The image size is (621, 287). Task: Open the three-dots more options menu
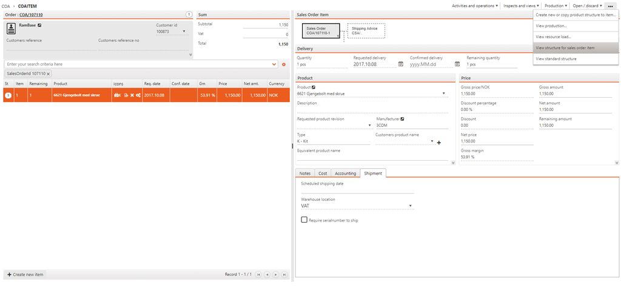(x=611, y=5)
